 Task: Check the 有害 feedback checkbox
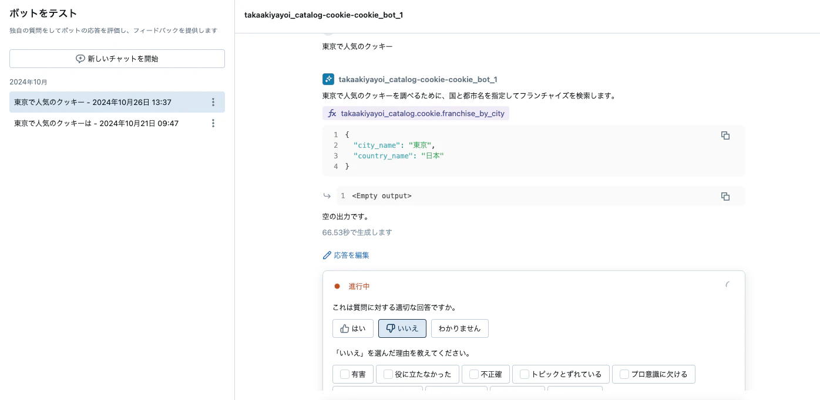pos(345,374)
